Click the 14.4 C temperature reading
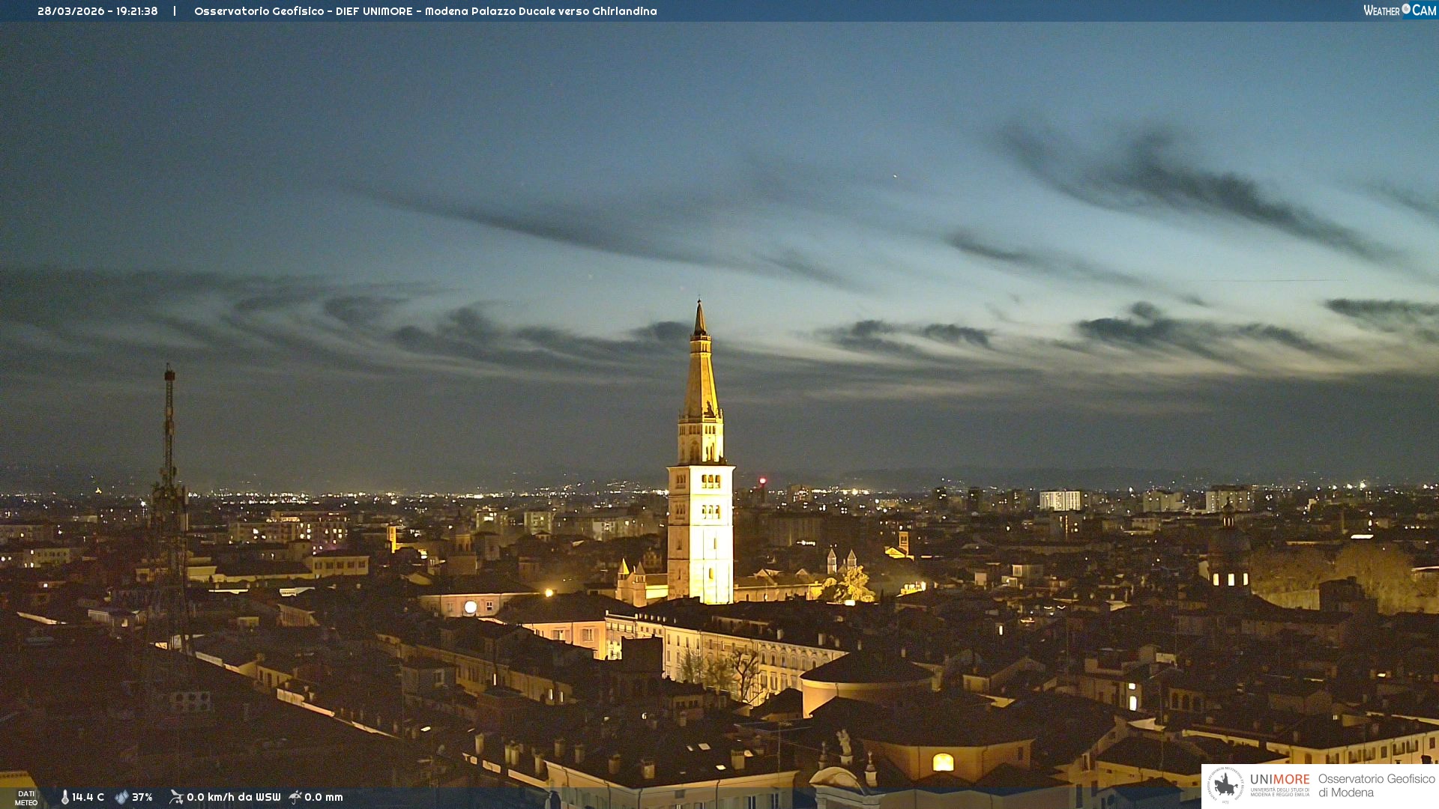1439x809 pixels. pyautogui.click(x=88, y=797)
